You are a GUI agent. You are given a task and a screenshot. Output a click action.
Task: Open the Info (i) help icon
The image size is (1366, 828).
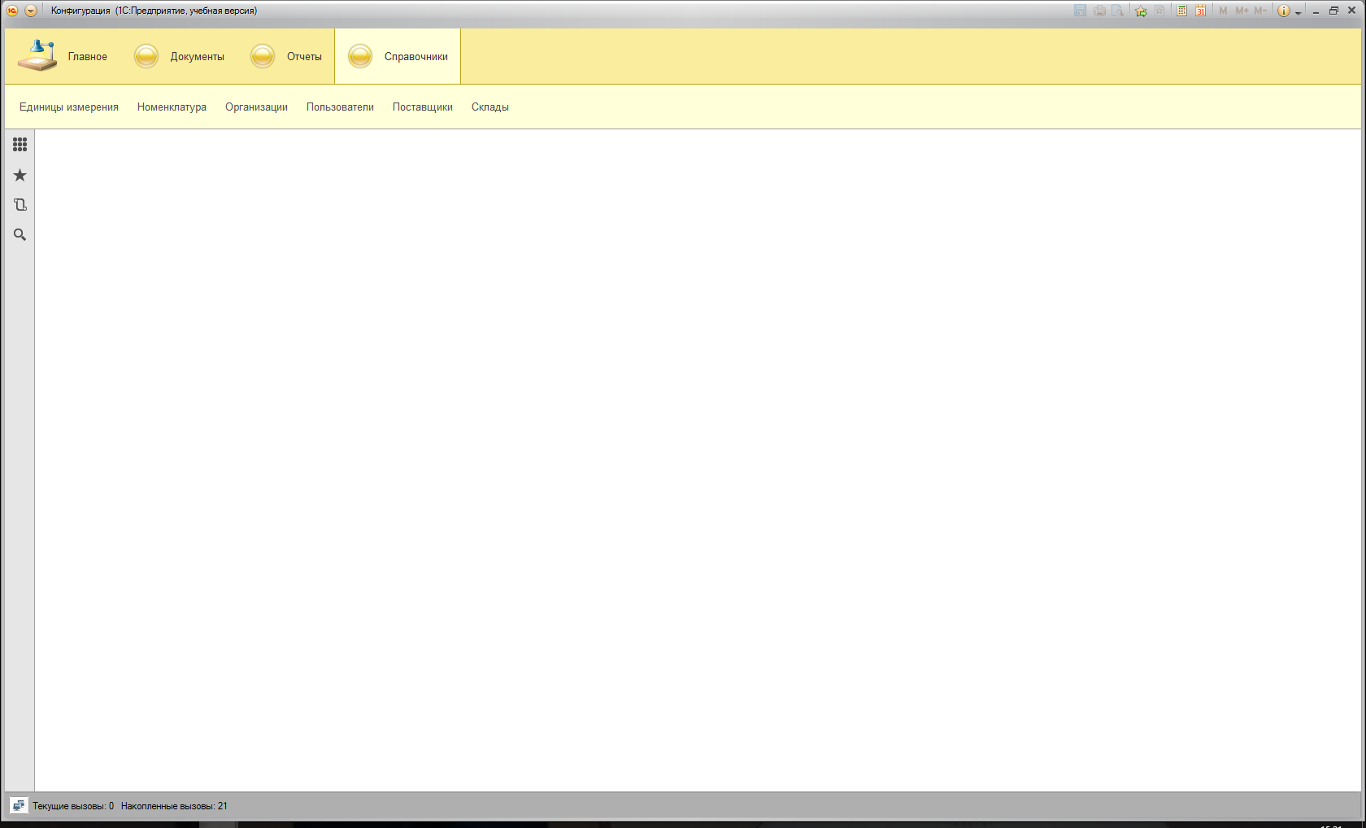pyautogui.click(x=1284, y=11)
